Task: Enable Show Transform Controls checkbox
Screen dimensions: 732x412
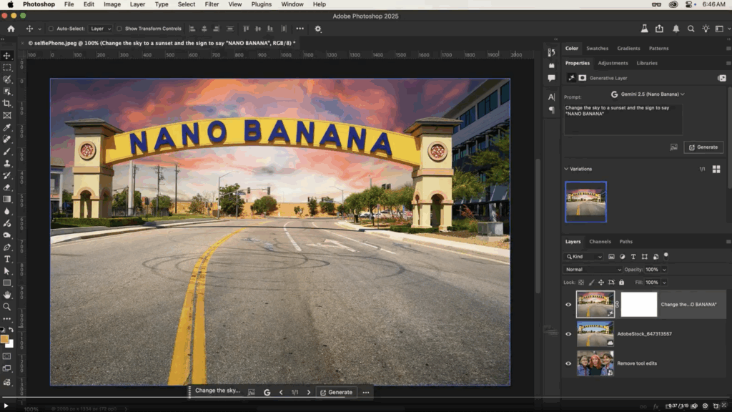Action: coord(120,29)
